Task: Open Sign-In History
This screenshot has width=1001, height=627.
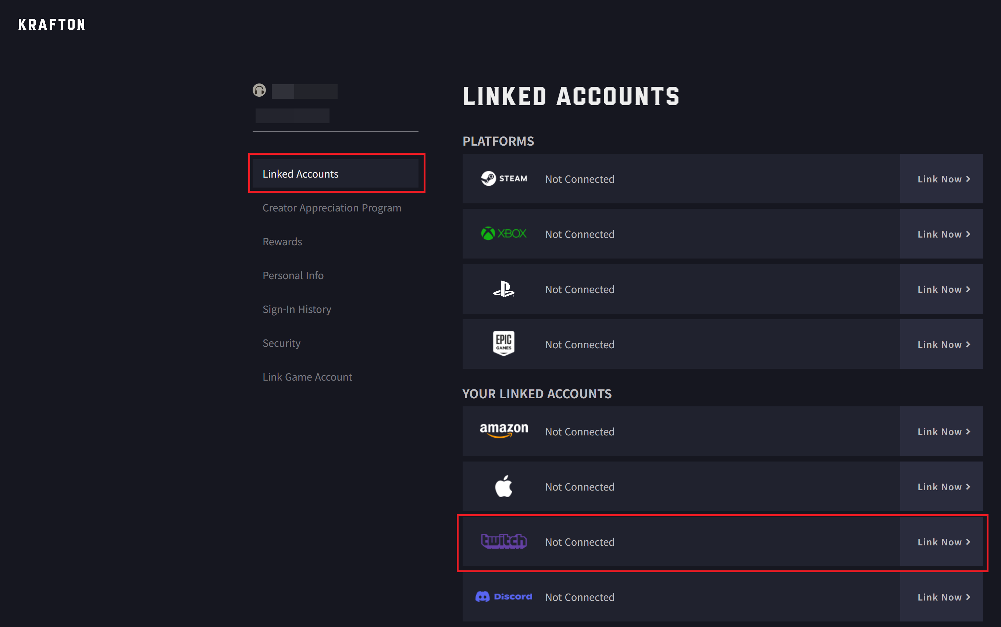Action: pyautogui.click(x=296, y=309)
